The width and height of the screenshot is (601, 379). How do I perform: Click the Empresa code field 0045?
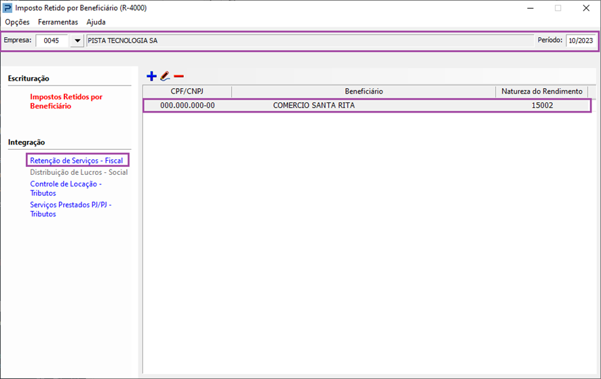pyautogui.click(x=52, y=41)
